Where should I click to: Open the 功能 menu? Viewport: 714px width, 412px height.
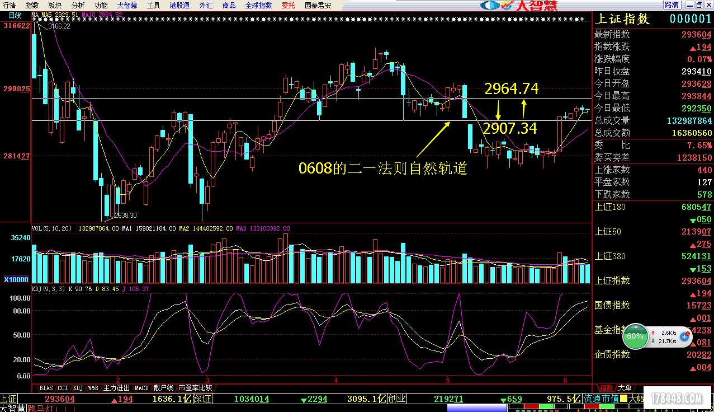pos(101,5)
